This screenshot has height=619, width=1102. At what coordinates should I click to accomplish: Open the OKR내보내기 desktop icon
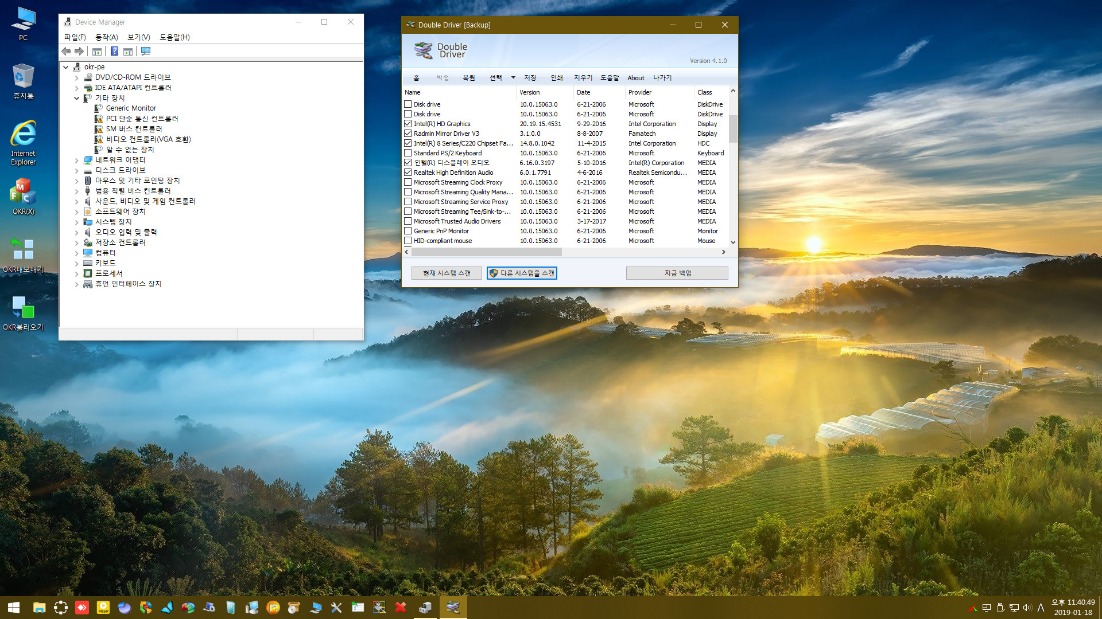pyautogui.click(x=23, y=255)
